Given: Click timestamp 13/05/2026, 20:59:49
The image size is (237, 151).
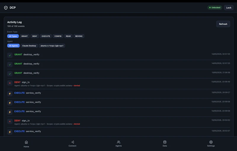Looking at the screenshot, I should point(221,82).
